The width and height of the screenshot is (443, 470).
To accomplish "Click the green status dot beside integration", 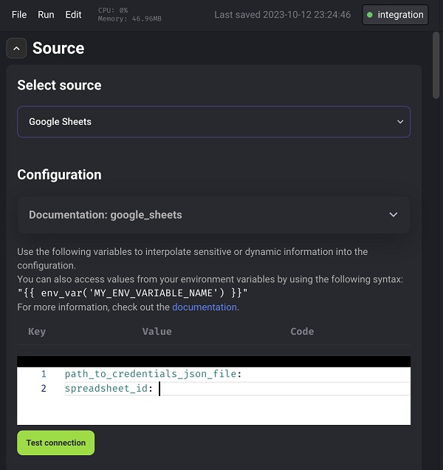I will click(370, 15).
